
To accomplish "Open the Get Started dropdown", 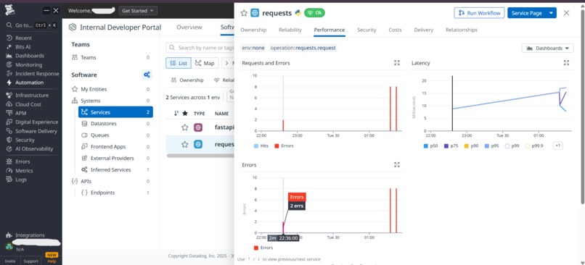I will pos(138,11).
